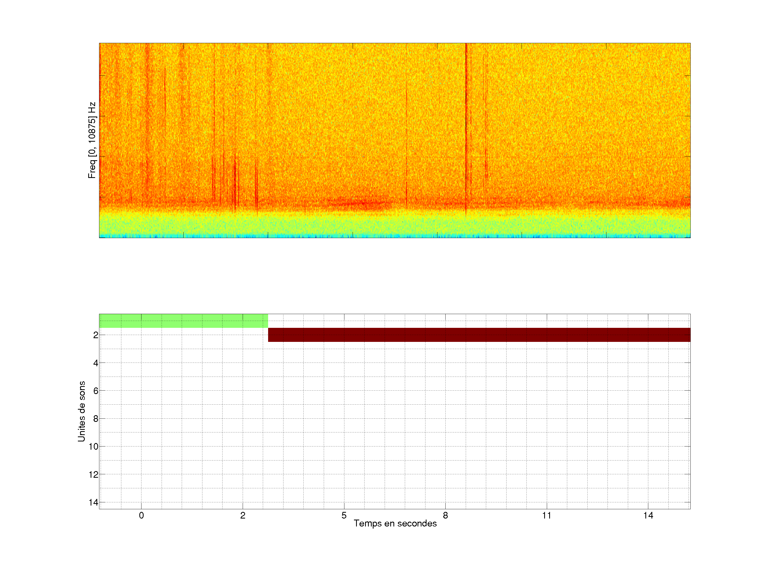763x572 pixels.
Task: Click the y-axis tick label 8
Action: 96,419
